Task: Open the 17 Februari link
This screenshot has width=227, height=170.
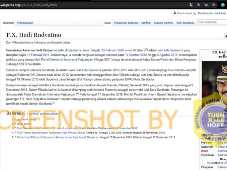Action: point(34,55)
